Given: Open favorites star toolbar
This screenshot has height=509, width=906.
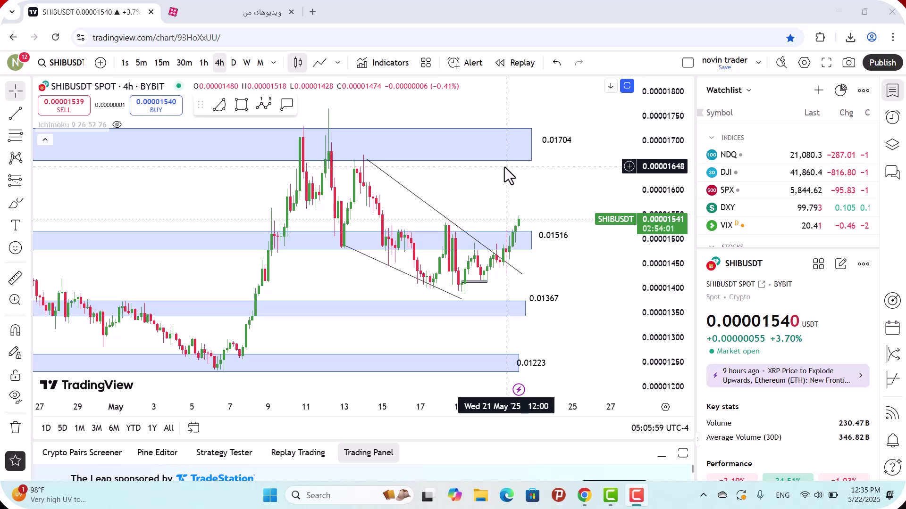Looking at the screenshot, I should tap(15, 461).
